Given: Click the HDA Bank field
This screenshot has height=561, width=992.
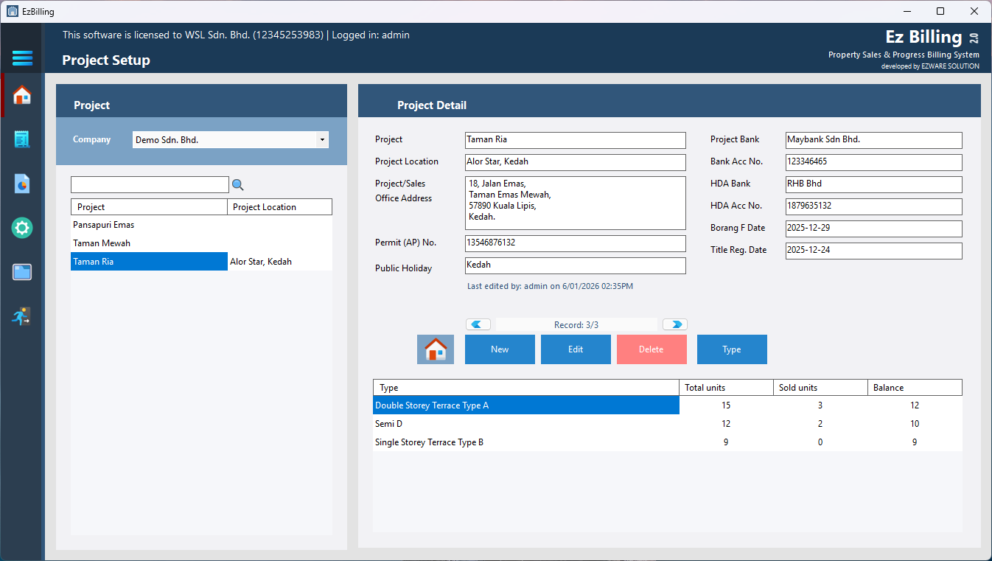Looking at the screenshot, I should pos(873,184).
